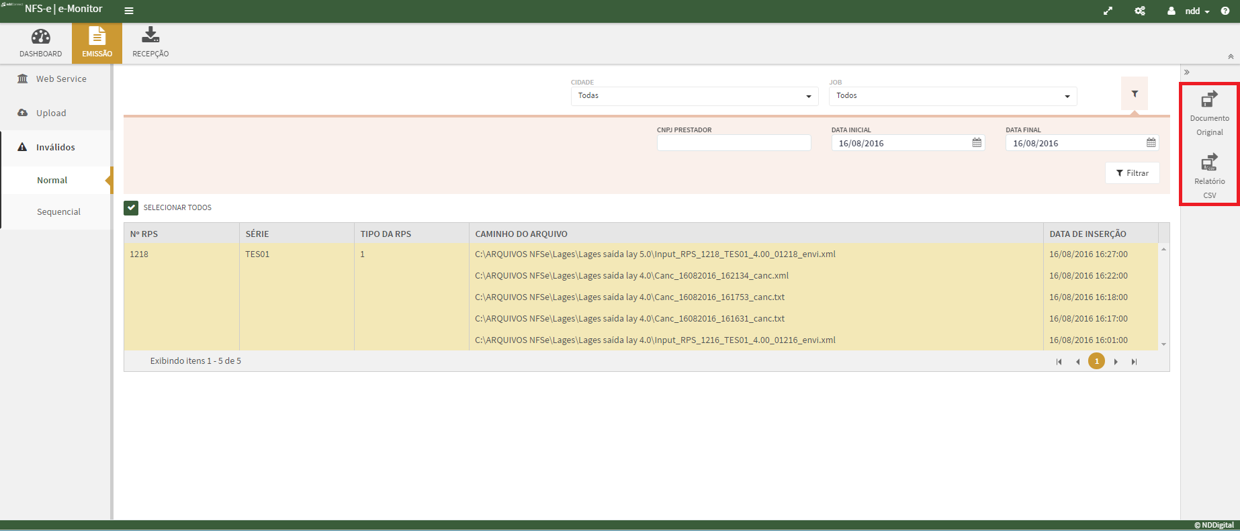Click the CNPJ Prestador input field
Viewport: 1240px width, 531px height.
[734, 143]
